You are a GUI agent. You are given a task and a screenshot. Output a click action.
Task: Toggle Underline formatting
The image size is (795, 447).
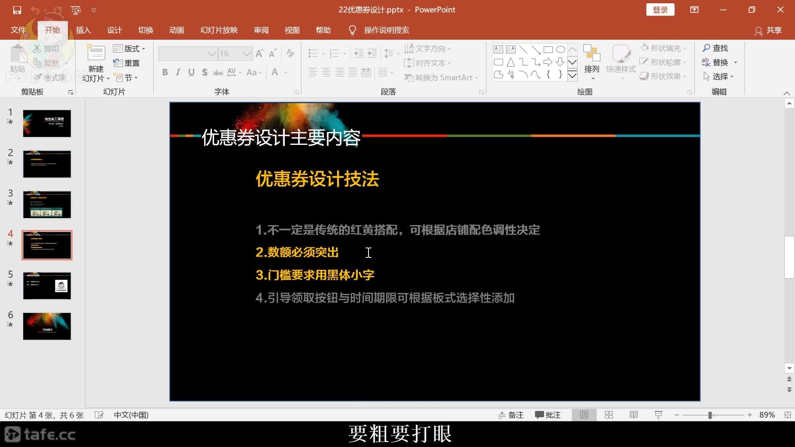(191, 72)
